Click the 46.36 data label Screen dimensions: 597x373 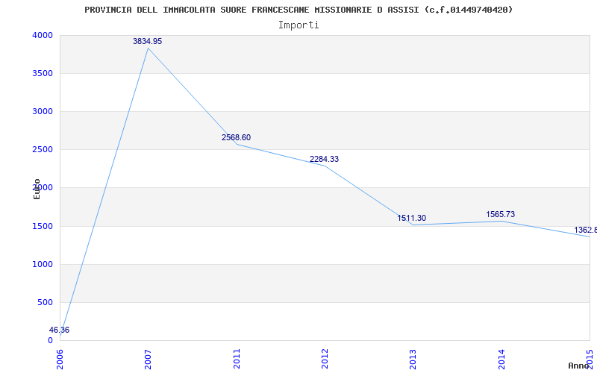pos(59,330)
